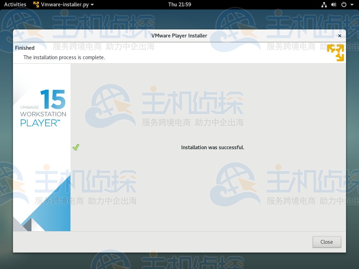
Task: Click the Close button to finish installation
Action: point(326,242)
